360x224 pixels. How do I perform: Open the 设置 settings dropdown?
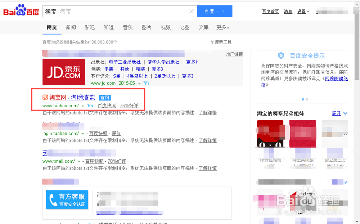[x=303, y=11]
